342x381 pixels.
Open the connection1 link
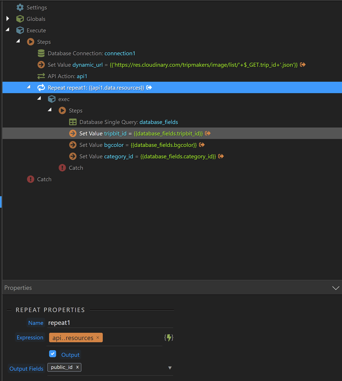[x=120, y=53]
